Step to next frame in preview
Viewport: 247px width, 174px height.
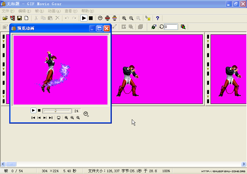(x=45, y=118)
